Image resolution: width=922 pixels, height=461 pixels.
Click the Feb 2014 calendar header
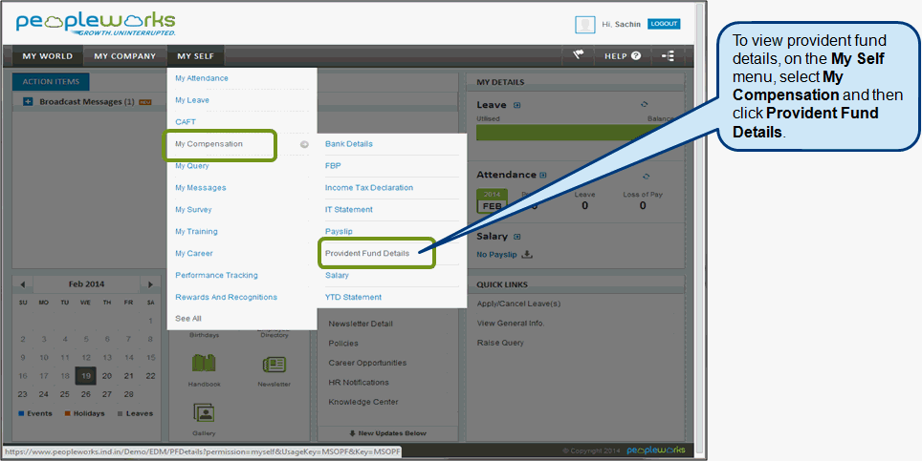point(86,284)
